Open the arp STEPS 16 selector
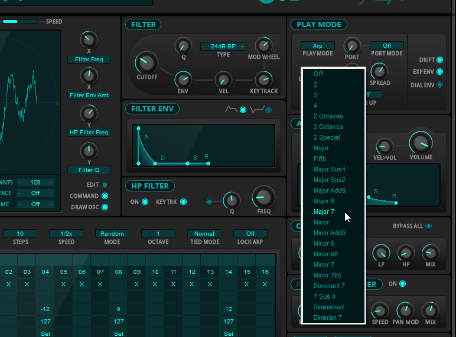Screen dimensions: 456x337 click(x=20, y=233)
